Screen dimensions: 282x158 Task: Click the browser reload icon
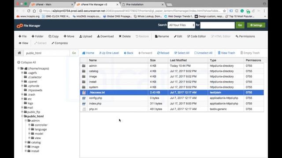click(x=29, y=11)
